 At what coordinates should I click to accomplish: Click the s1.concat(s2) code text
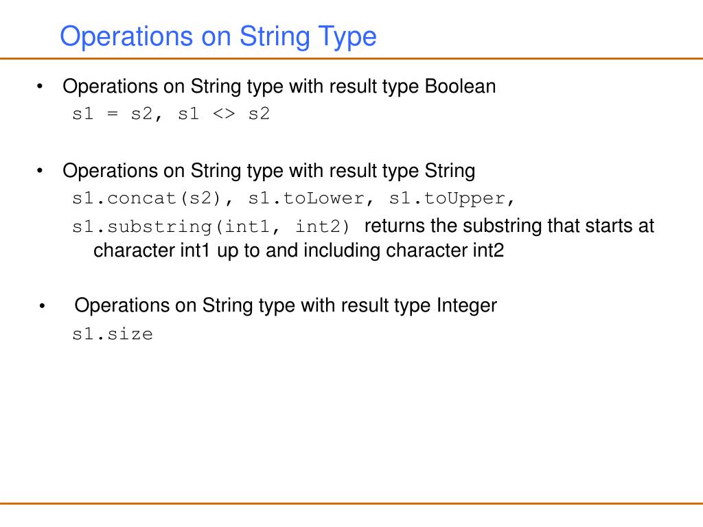(x=147, y=198)
